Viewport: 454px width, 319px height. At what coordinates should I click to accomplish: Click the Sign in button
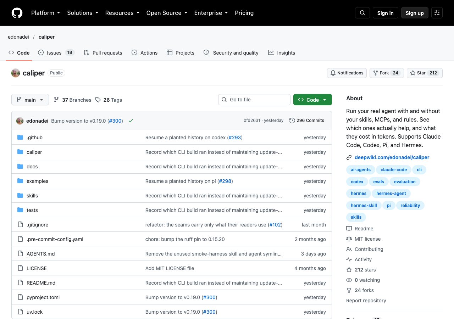pyautogui.click(x=386, y=13)
